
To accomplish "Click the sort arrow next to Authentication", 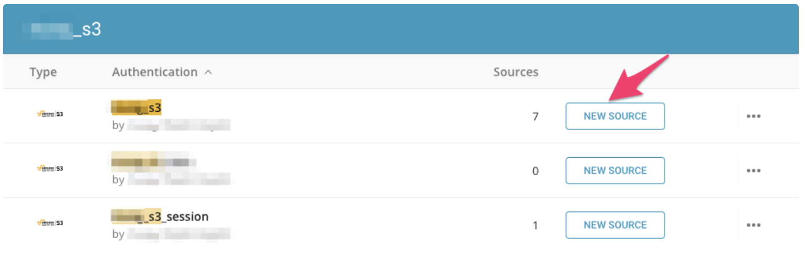I will [208, 73].
